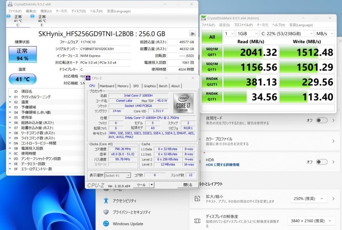Open CrystalDiskInfo ファイル(F) menu
This screenshot has width=342, height=230.
15,11
